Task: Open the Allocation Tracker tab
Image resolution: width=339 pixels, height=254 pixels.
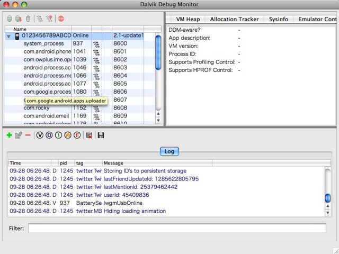Action: (x=234, y=19)
